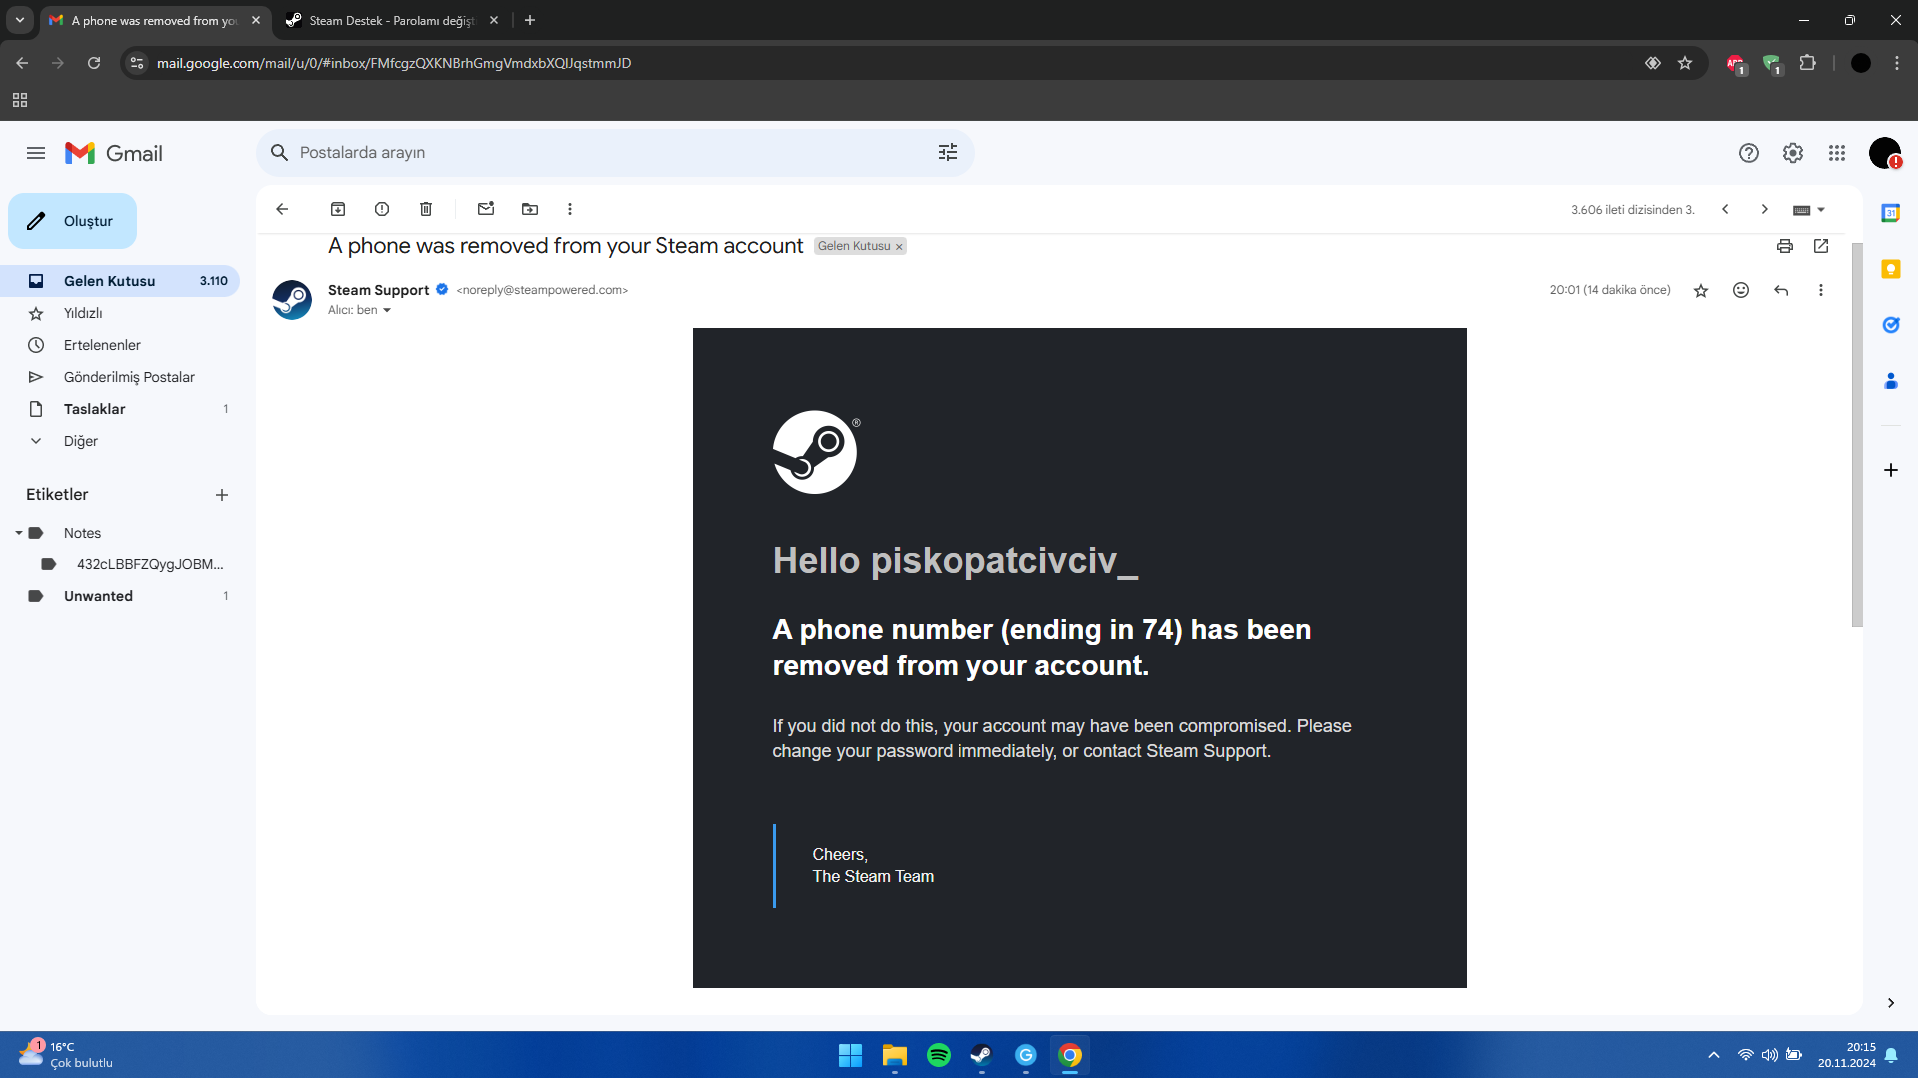
Task: Create a new label with plus icon
Action: [x=222, y=495]
